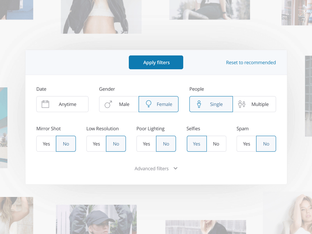
Task: Click the multiple people icon
Action: [x=242, y=104]
